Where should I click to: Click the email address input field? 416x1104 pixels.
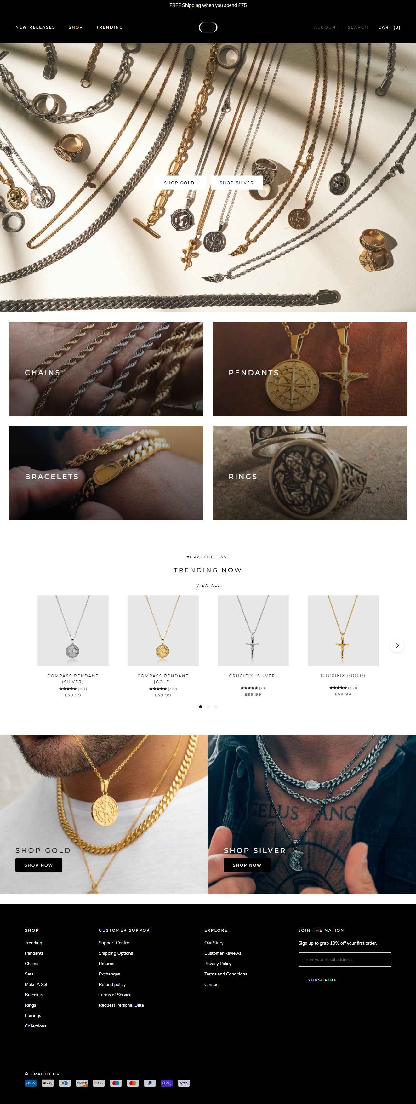coord(345,959)
